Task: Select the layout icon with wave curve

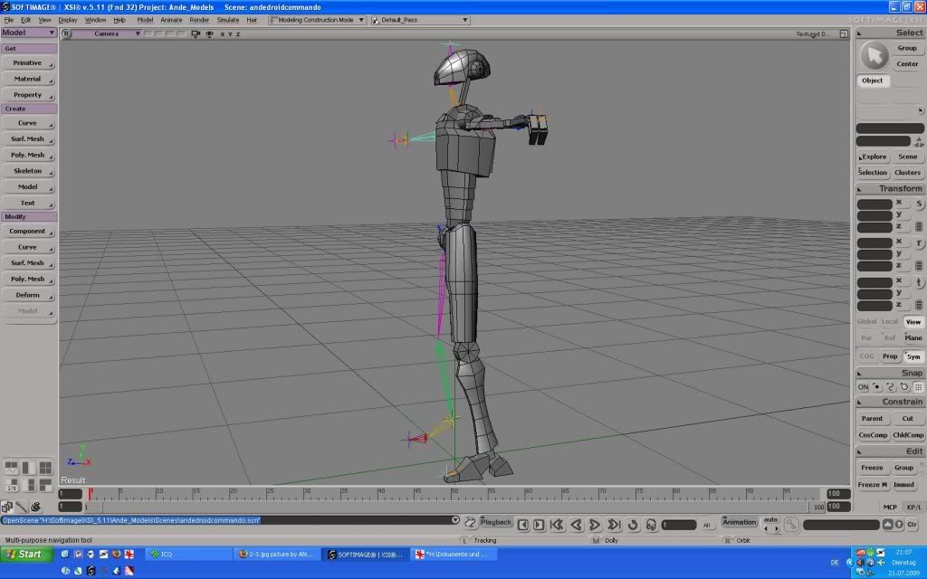Action: (11, 468)
